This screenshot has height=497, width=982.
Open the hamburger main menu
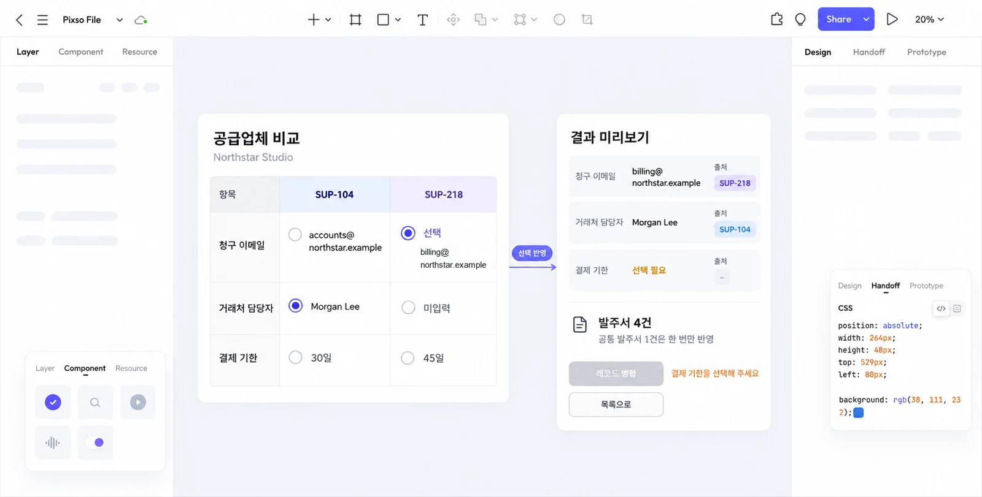(x=42, y=20)
